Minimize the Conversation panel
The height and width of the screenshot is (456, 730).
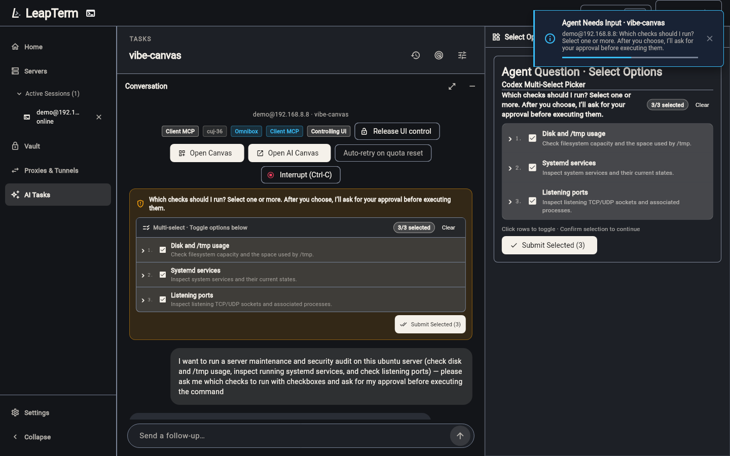pyautogui.click(x=472, y=87)
